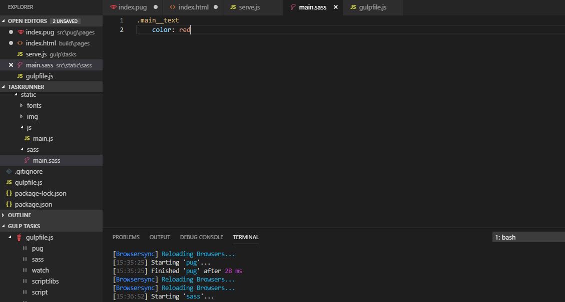The image size is (565, 302).
Task: Open the gulpfile.js editor tab
Action: point(373,7)
